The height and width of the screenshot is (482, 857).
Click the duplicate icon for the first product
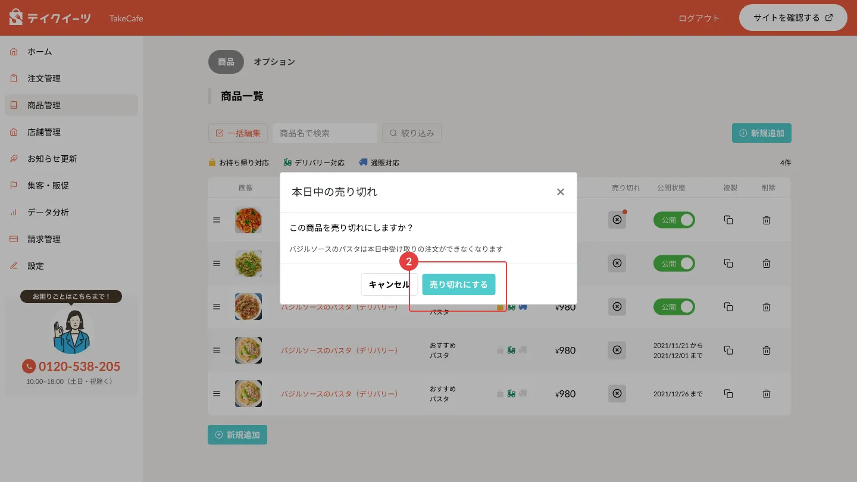coord(728,220)
